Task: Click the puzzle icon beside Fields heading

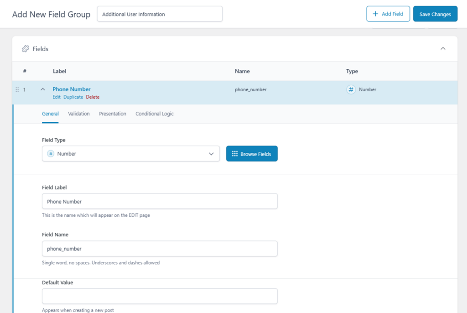Action: (x=26, y=48)
